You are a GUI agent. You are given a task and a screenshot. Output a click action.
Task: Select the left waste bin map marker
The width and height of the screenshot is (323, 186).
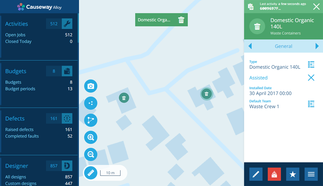[124, 98]
